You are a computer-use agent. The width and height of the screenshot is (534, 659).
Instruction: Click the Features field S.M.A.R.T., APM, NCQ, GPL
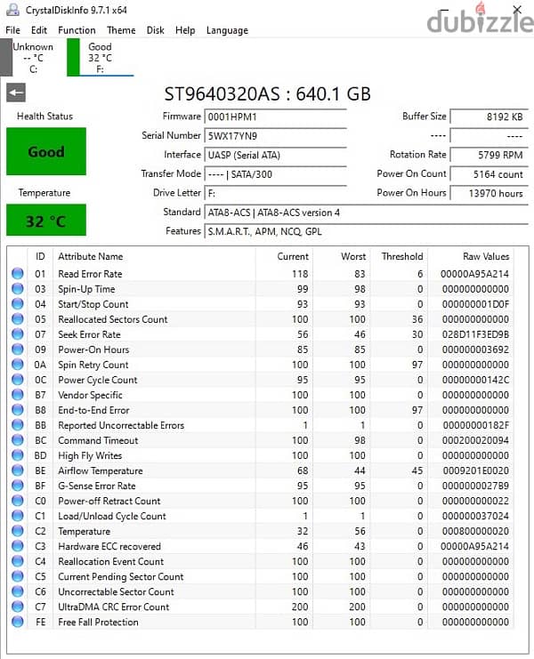(366, 231)
